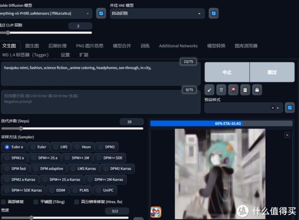299x220 pixels.
Task: Select the UniPC sampler
Action: (105, 190)
